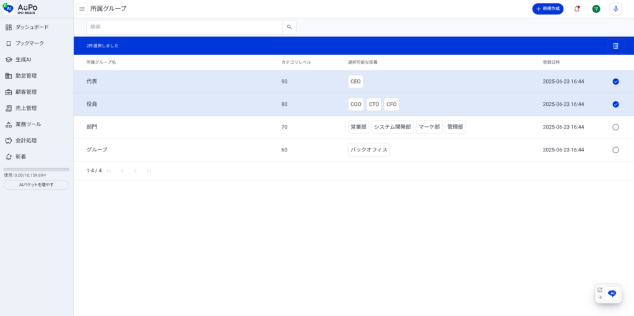Select the グループ row checkbox

[x=615, y=150]
